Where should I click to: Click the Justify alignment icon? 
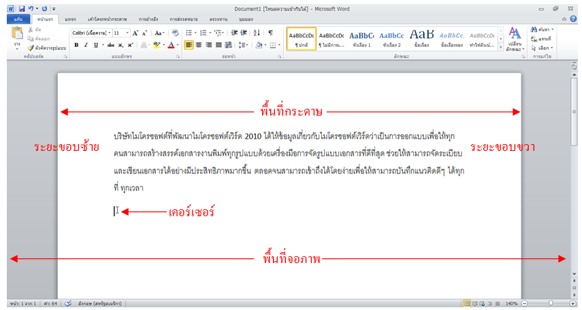tap(221, 45)
